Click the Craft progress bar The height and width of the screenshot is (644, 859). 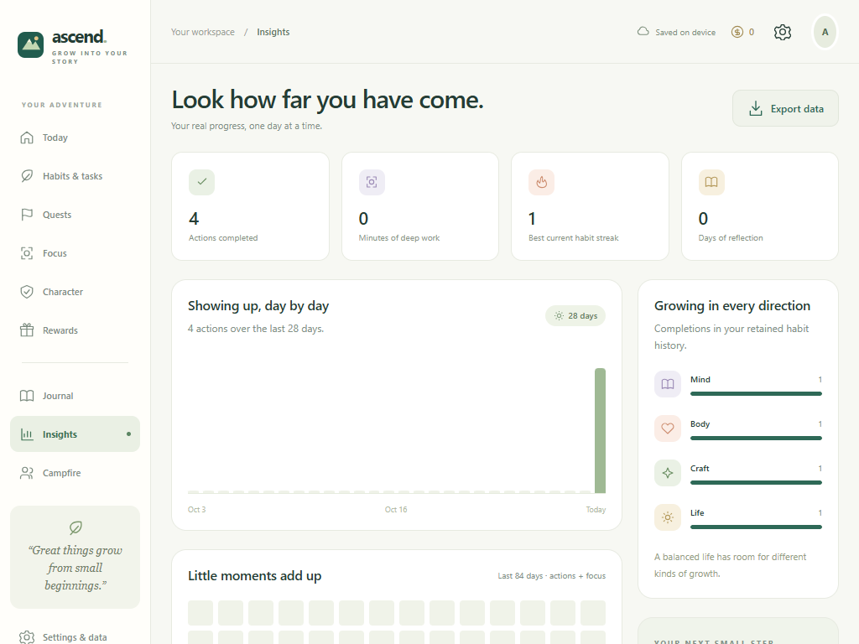pyautogui.click(x=756, y=482)
